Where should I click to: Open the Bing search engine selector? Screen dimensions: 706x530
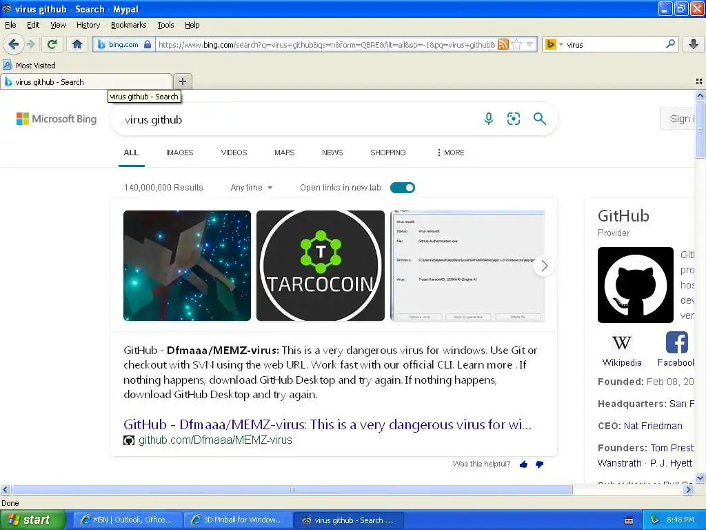tap(554, 44)
